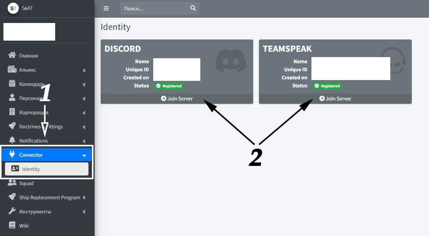Open the Identity submenu item

[x=47, y=169]
